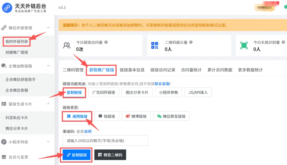This screenshot has height=165, width=287.
Task: Choose 微博链接 link type
Action: click(x=136, y=116)
